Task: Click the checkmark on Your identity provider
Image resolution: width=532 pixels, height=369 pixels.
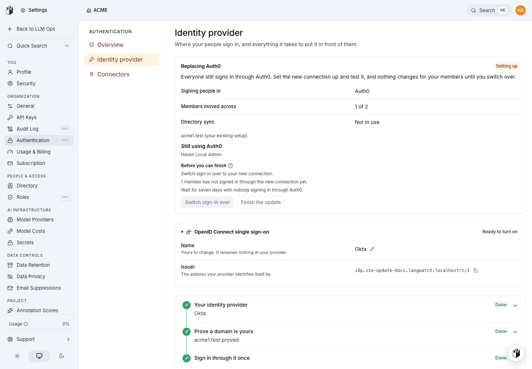Action: pyautogui.click(x=187, y=305)
